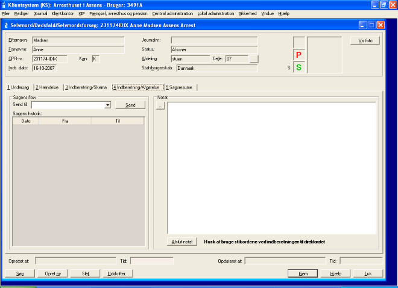Click the Send button in Sagens flow
398x288 pixels.
tap(130, 105)
